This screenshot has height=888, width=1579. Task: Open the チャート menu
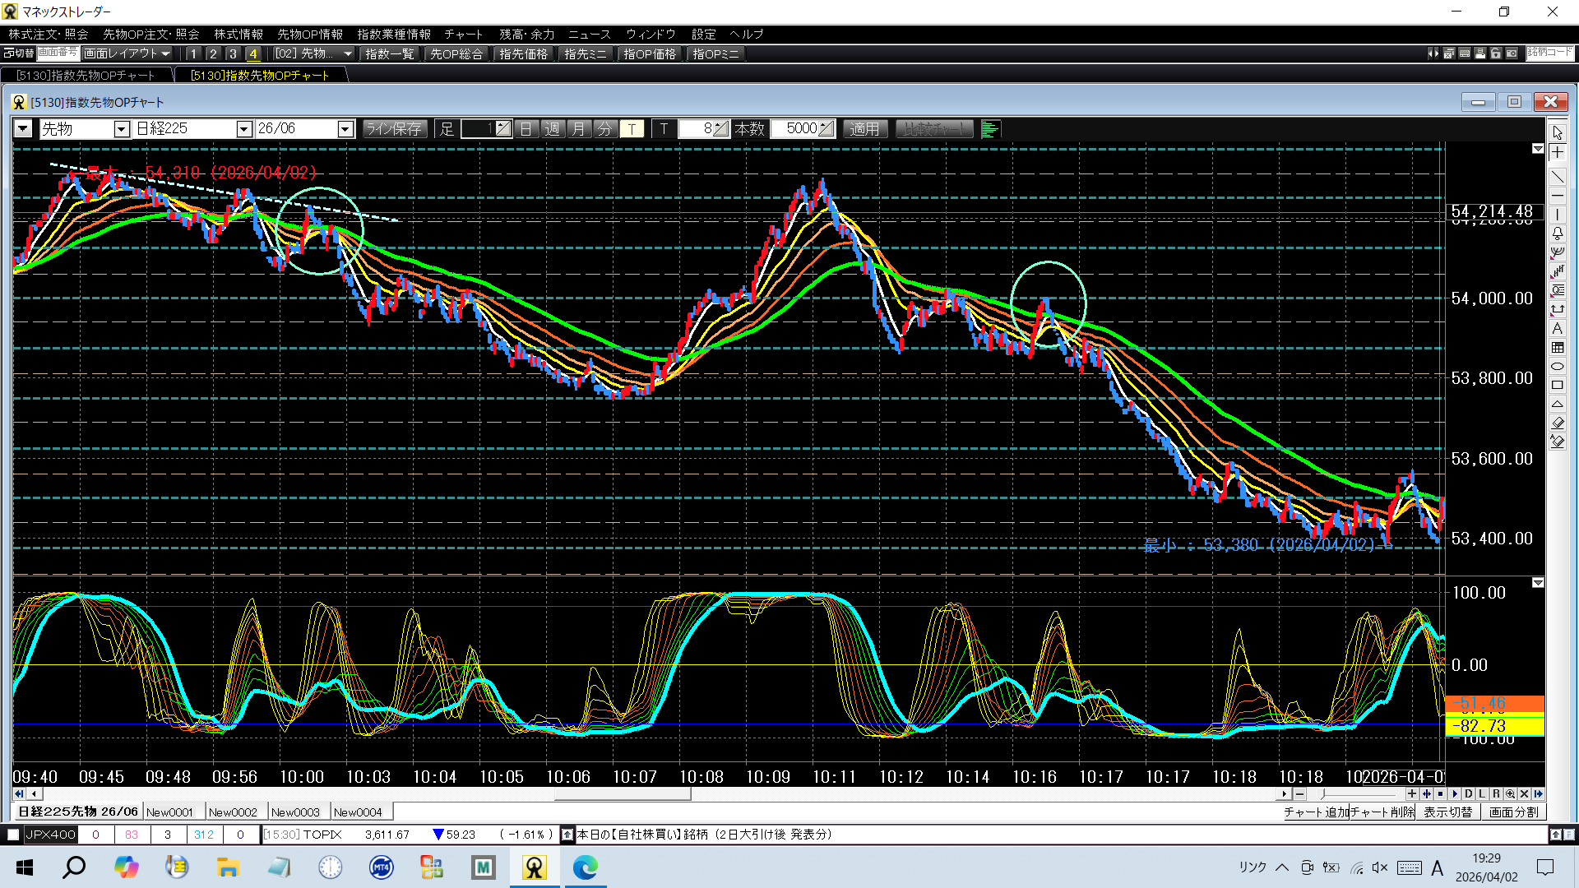463,35
